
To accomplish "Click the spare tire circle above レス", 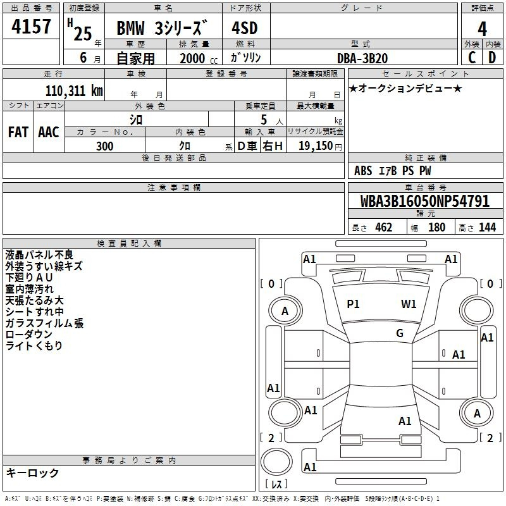I will click(x=277, y=463).
